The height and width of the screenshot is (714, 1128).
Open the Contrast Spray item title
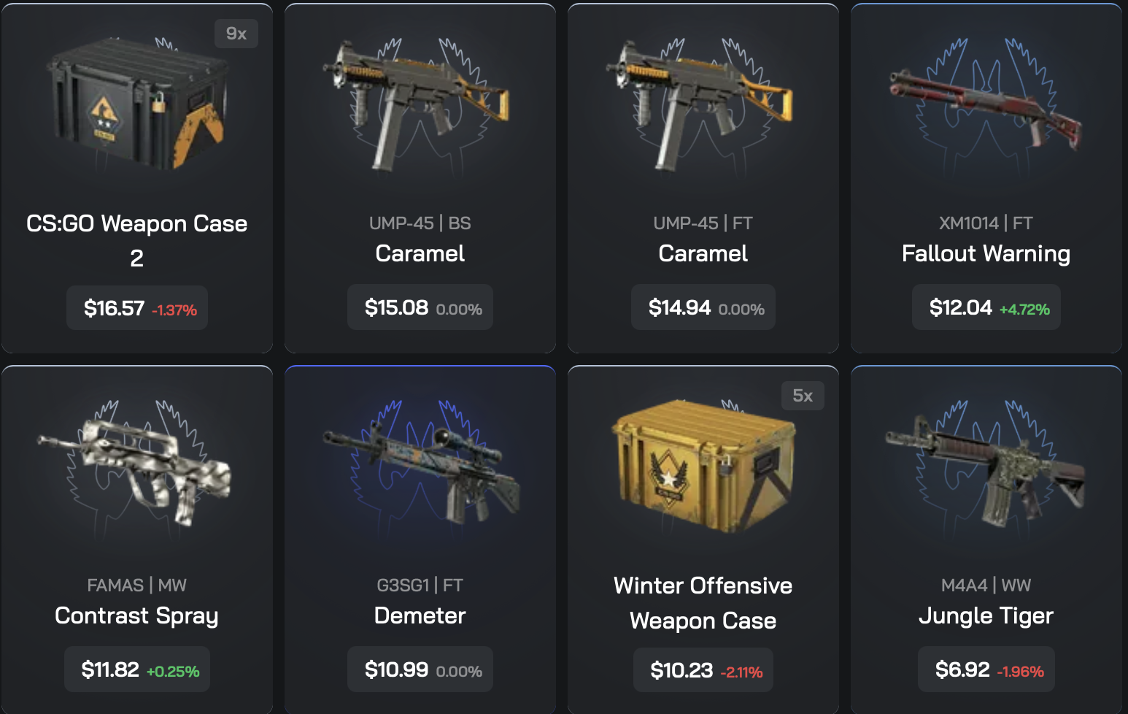click(137, 615)
